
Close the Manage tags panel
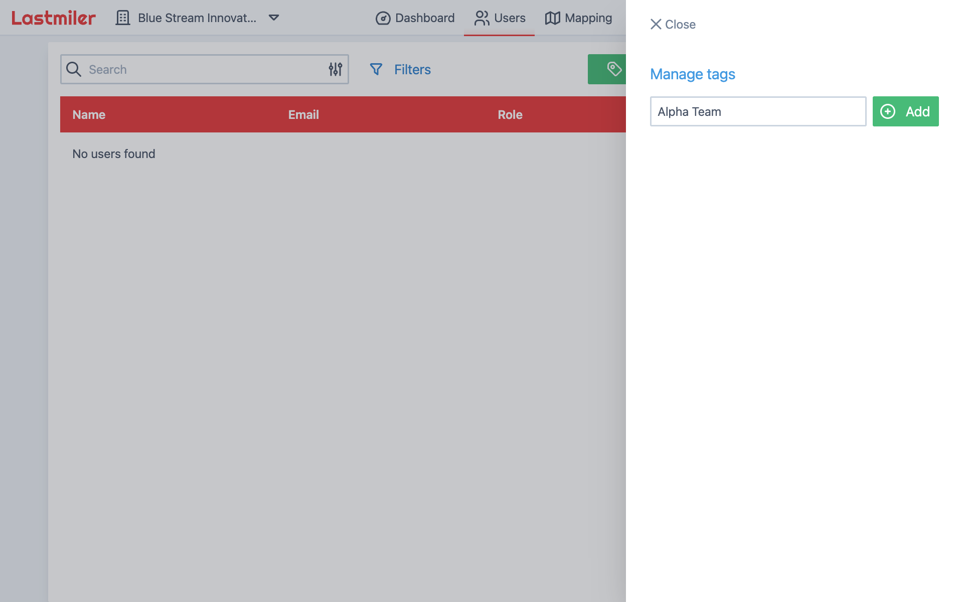pyautogui.click(x=673, y=24)
